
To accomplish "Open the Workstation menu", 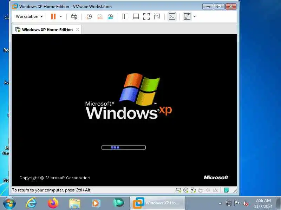I will tap(29, 16).
